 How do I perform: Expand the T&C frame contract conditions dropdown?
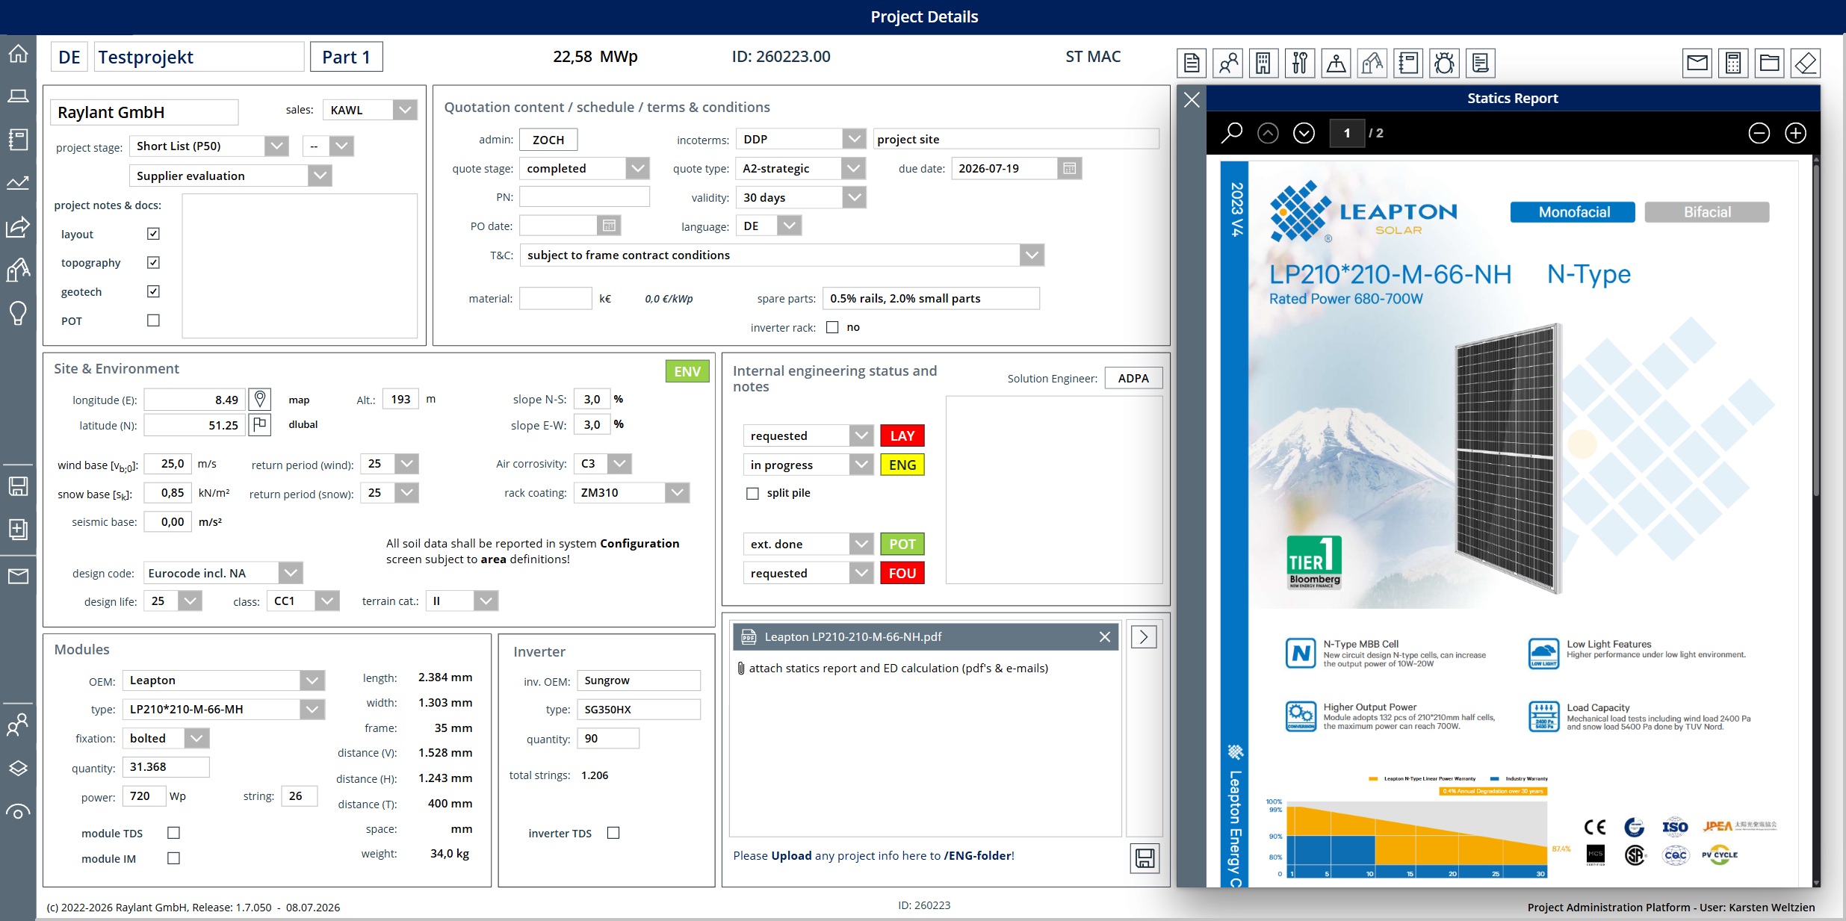tap(1032, 255)
